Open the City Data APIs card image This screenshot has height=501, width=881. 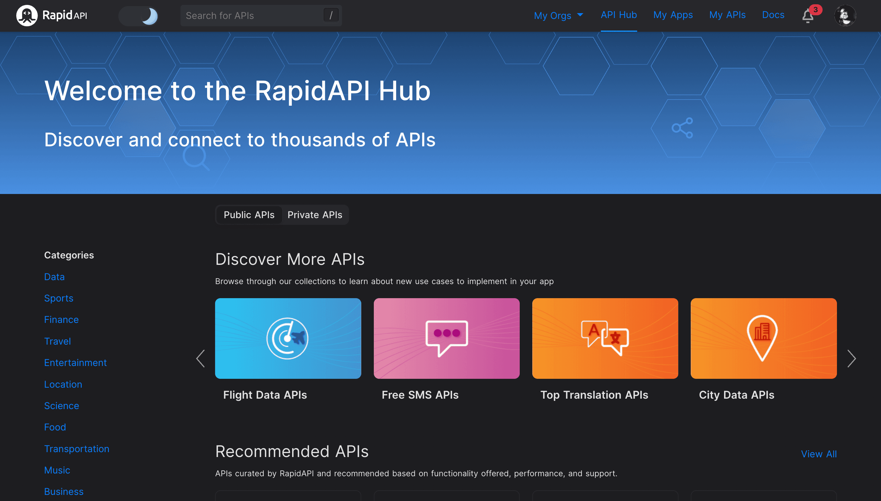pos(764,338)
